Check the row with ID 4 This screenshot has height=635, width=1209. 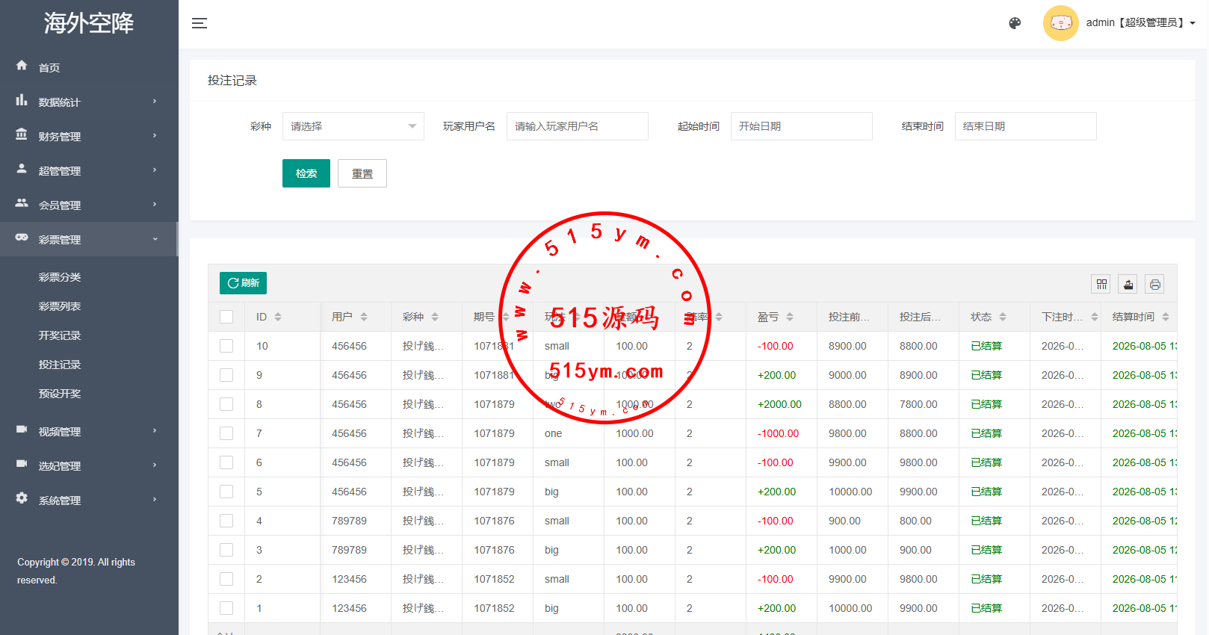coord(226,521)
